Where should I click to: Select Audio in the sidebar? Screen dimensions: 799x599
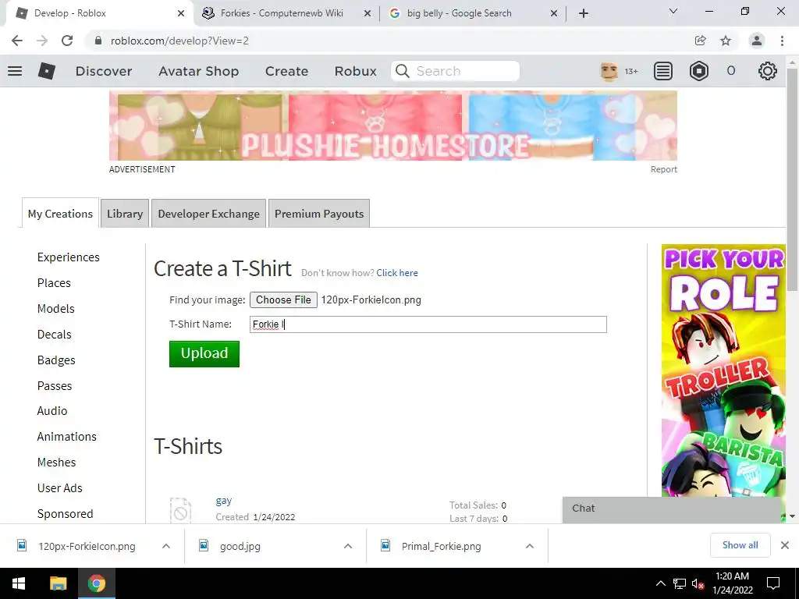[52, 410]
